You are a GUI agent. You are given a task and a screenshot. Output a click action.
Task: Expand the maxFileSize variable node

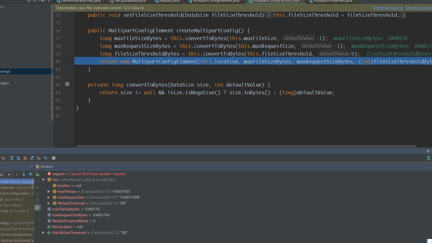click(49, 191)
